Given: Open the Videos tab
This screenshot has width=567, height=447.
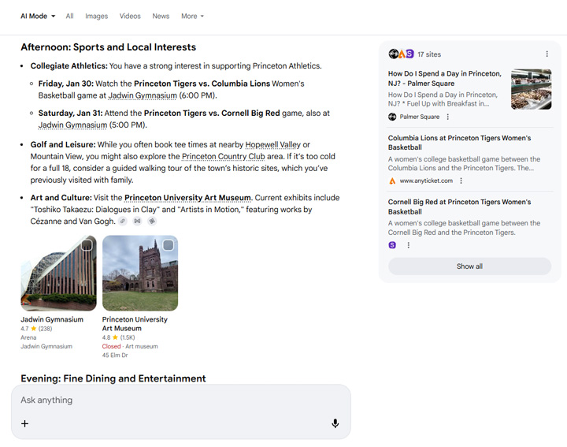Looking at the screenshot, I should pyautogui.click(x=130, y=16).
